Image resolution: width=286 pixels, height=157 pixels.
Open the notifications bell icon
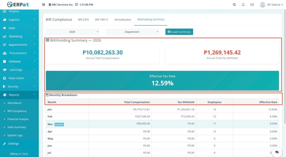(243, 5)
